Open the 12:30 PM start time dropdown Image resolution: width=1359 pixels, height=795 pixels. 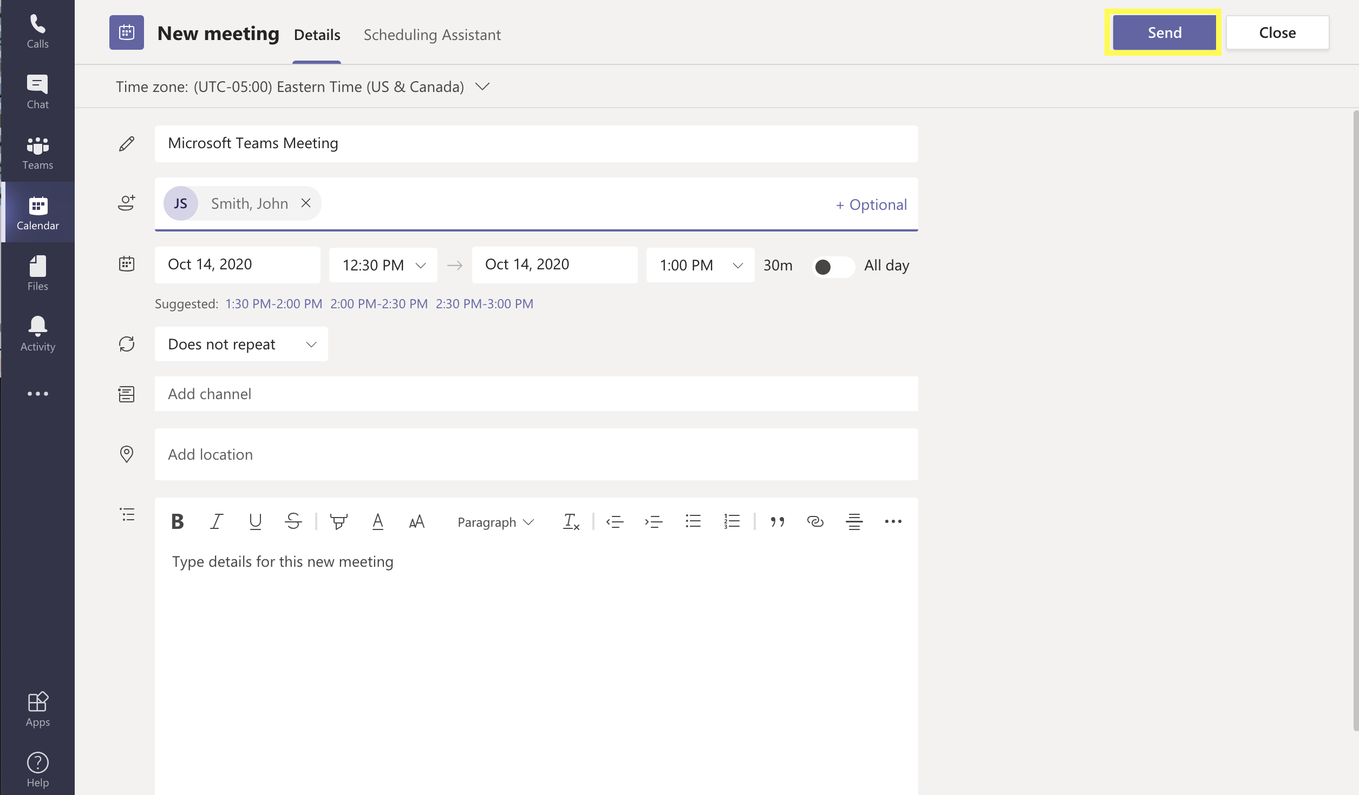[x=383, y=265]
